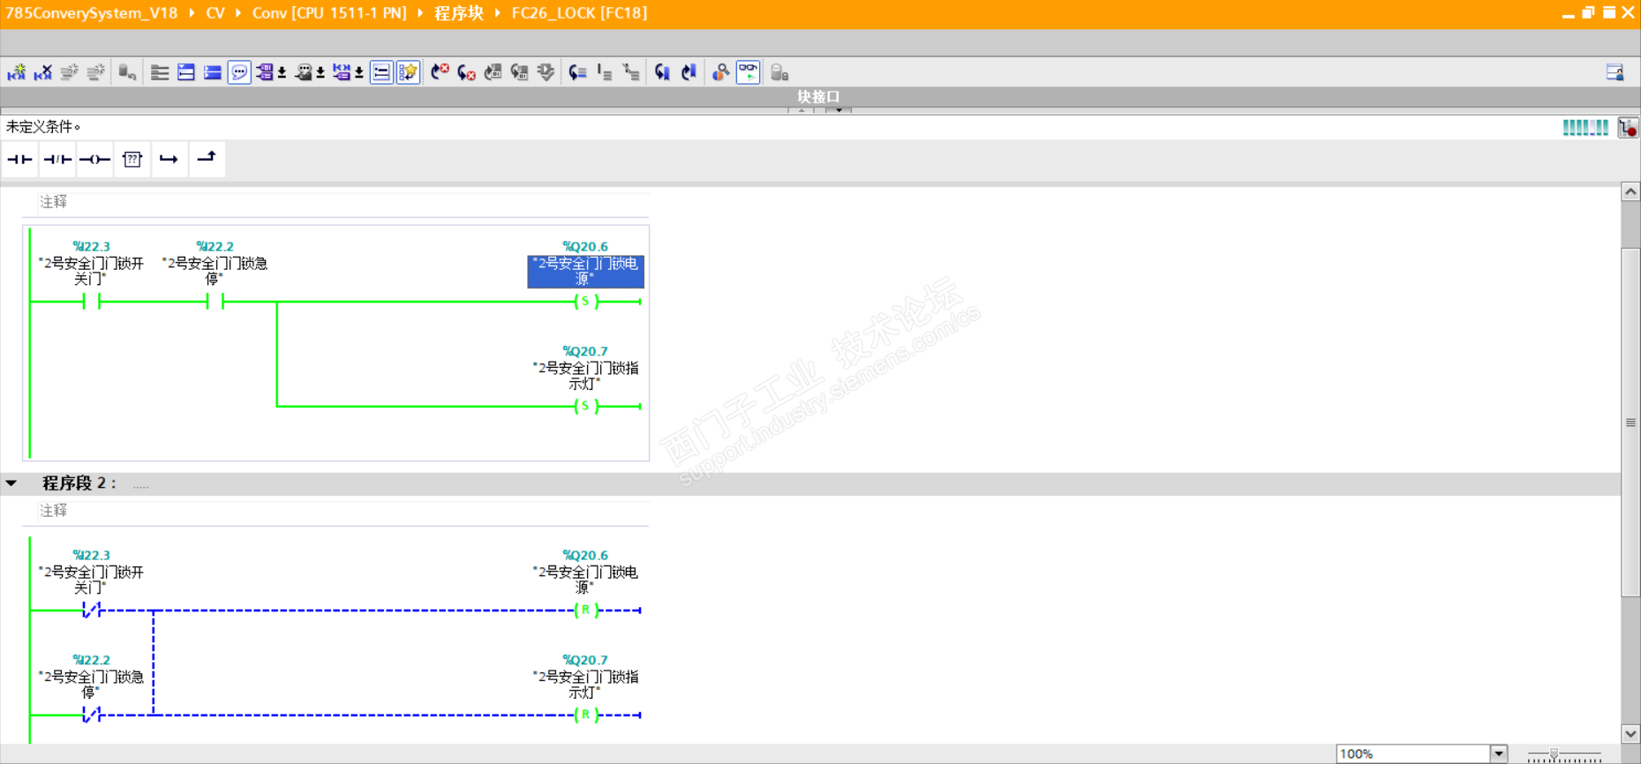Adjust the zoom slider handle

[x=1554, y=754]
